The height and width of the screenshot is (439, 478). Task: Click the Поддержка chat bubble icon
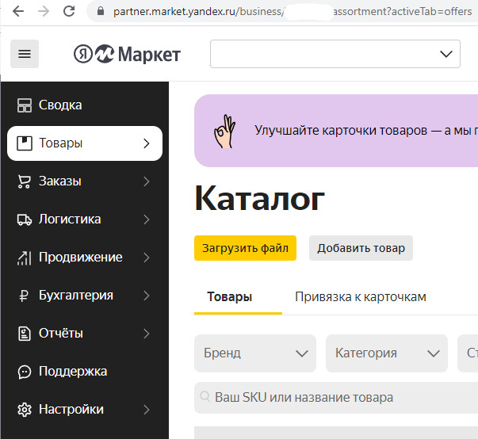coord(25,372)
